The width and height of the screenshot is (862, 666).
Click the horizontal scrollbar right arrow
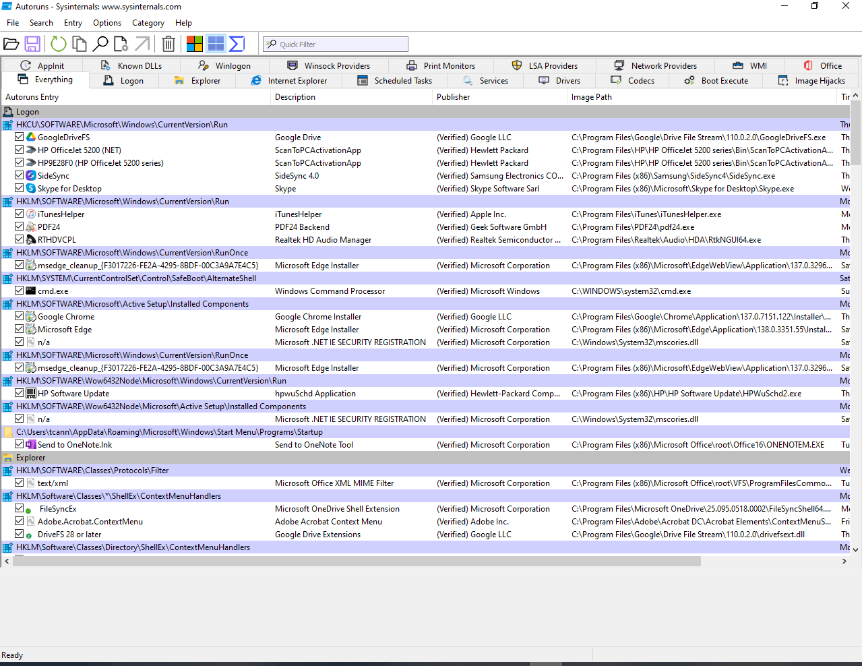(x=844, y=561)
